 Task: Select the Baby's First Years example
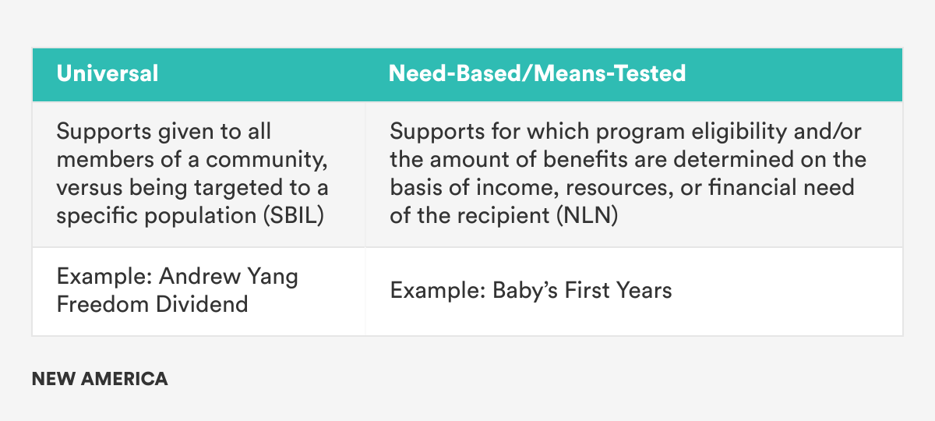click(x=531, y=291)
